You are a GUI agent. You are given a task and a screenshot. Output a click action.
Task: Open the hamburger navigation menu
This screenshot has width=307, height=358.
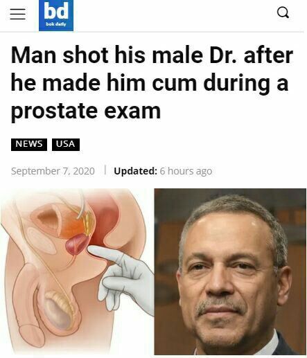pos(18,14)
